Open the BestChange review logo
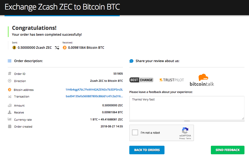This screenshot has width=249, height=158. [x=141, y=80]
